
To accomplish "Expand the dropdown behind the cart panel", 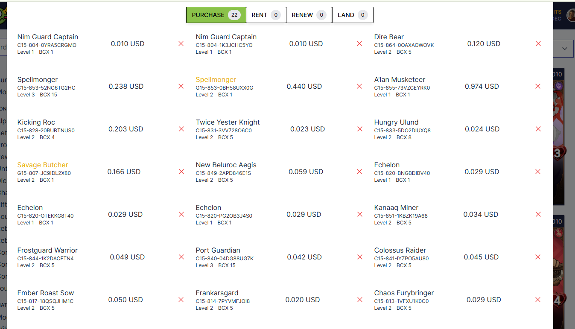I will point(564,49).
